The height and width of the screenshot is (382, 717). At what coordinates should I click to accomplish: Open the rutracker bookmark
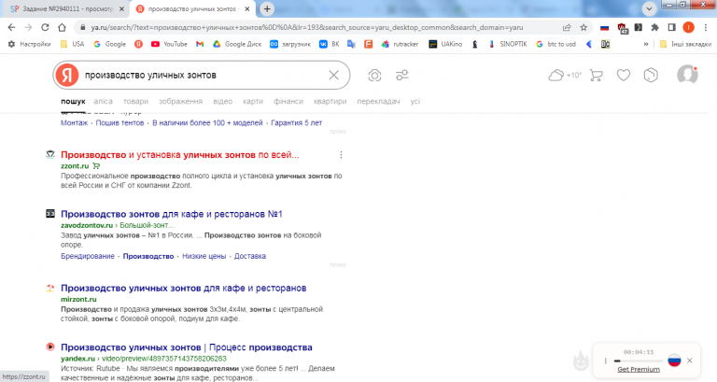401,44
